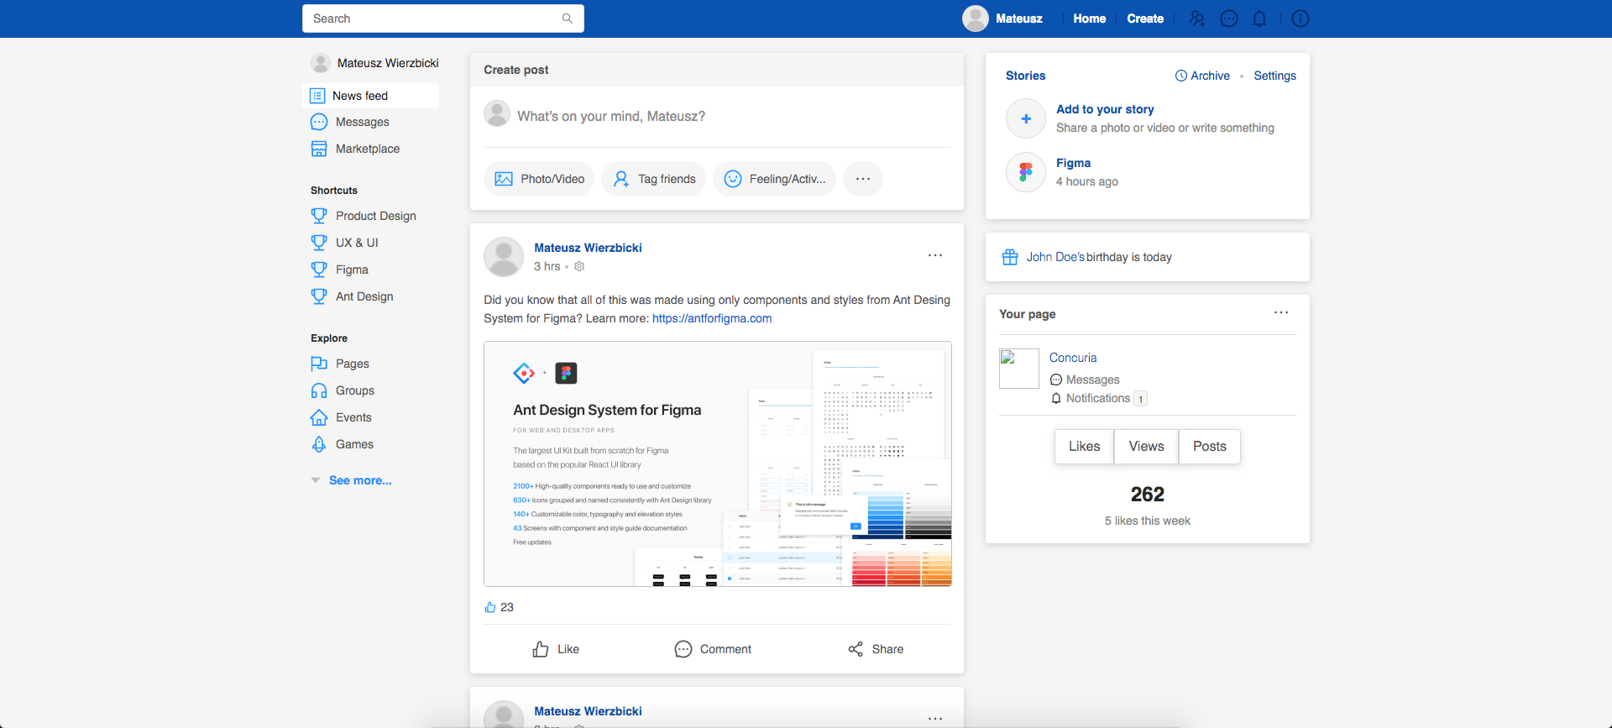Screen dimensions: 1612x728
Task: Click the Tag friends button
Action: tap(654, 179)
